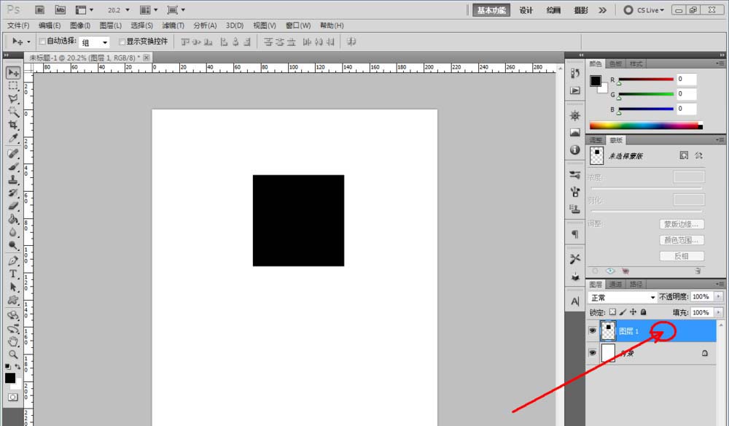The height and width of the screenshot is (426, 729).
Task: Select the History Brush tool
Action: click(x=13, y=193)
